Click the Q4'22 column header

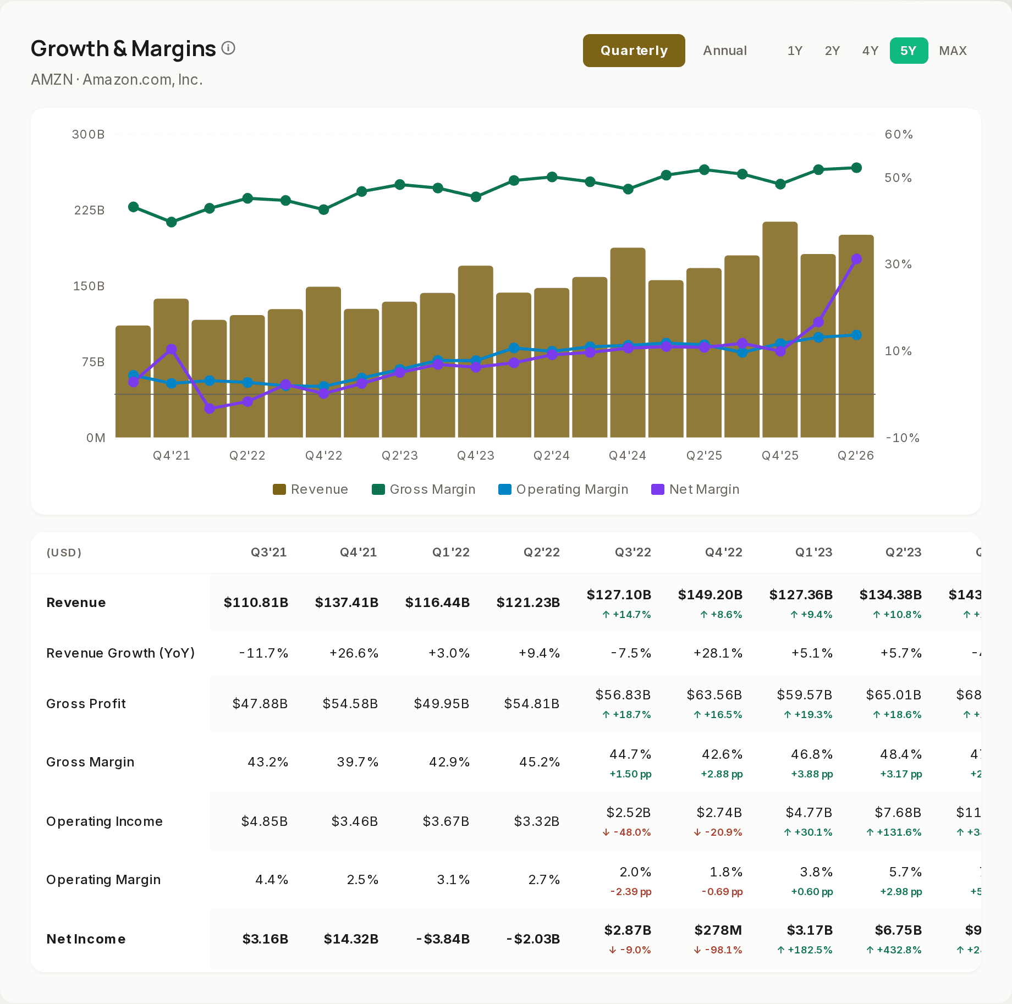724,552
